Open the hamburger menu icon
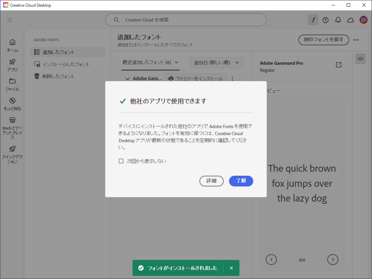 point(9,20)
